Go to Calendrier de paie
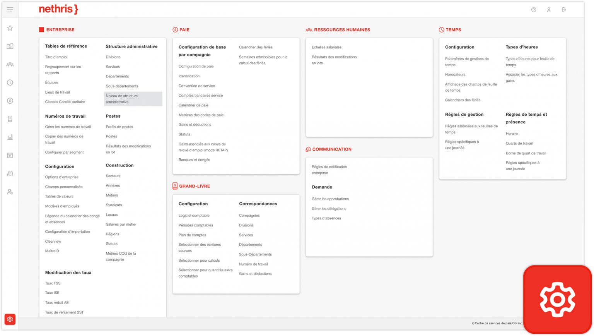Viewport: 594px width, 336px height. click(x=193, y=105)
